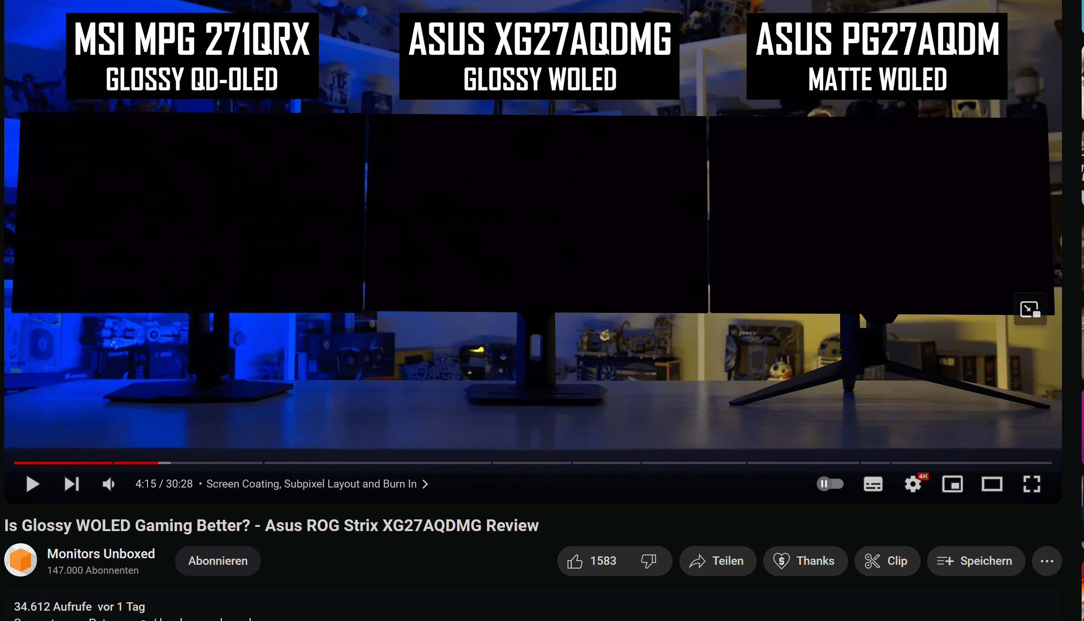Viewport: 1084px width, 621px height.
Task: Open the chapter list chevron
Action: [x=425, y=484]
